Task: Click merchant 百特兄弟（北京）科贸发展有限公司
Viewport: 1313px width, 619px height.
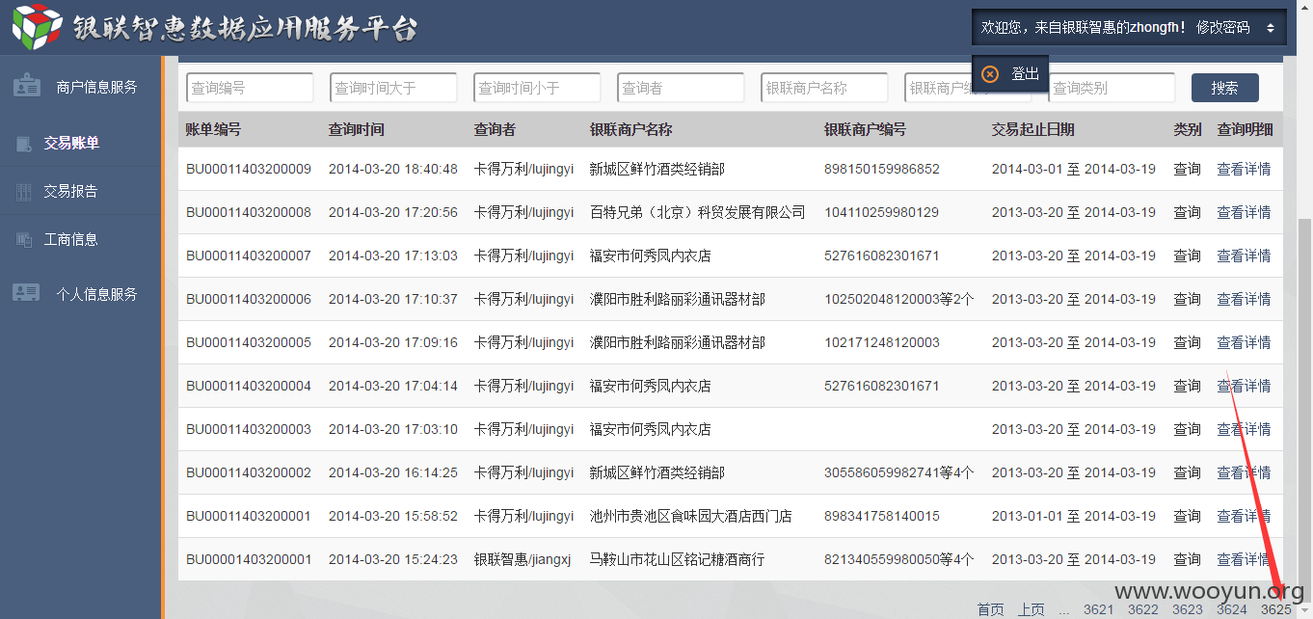Action: [x=697, y=212]
